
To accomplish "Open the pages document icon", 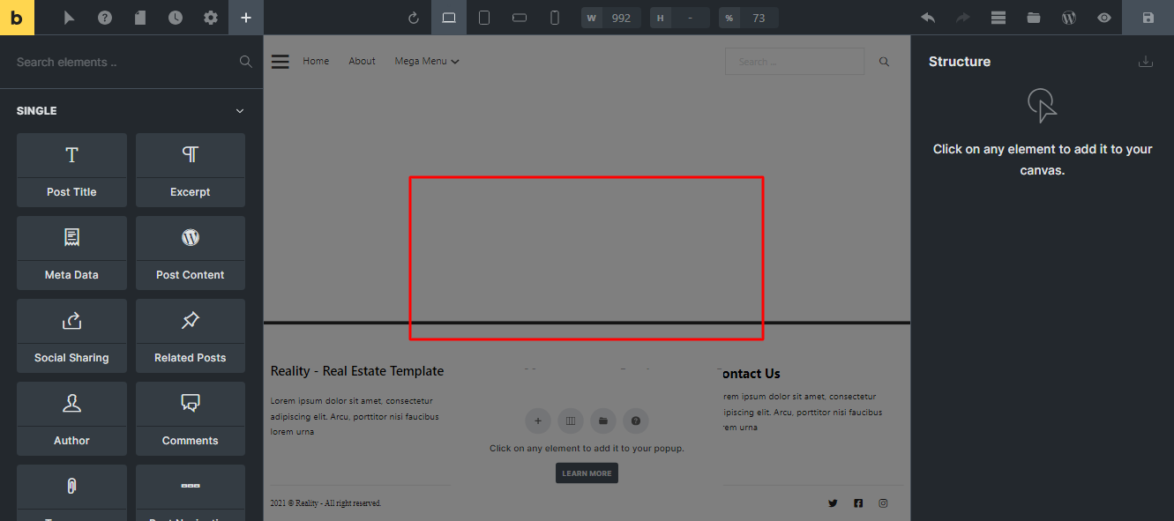I will [x=140, y=18].
